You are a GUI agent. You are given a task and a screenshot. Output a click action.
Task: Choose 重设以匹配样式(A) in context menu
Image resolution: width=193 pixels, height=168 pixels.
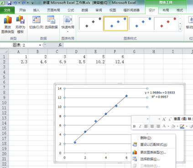(154, 145)
